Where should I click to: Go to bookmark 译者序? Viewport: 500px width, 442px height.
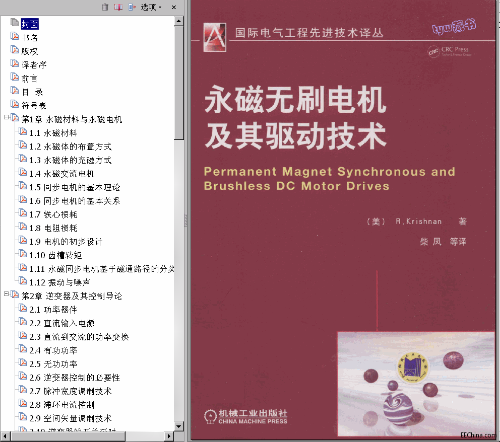(34, 65)
